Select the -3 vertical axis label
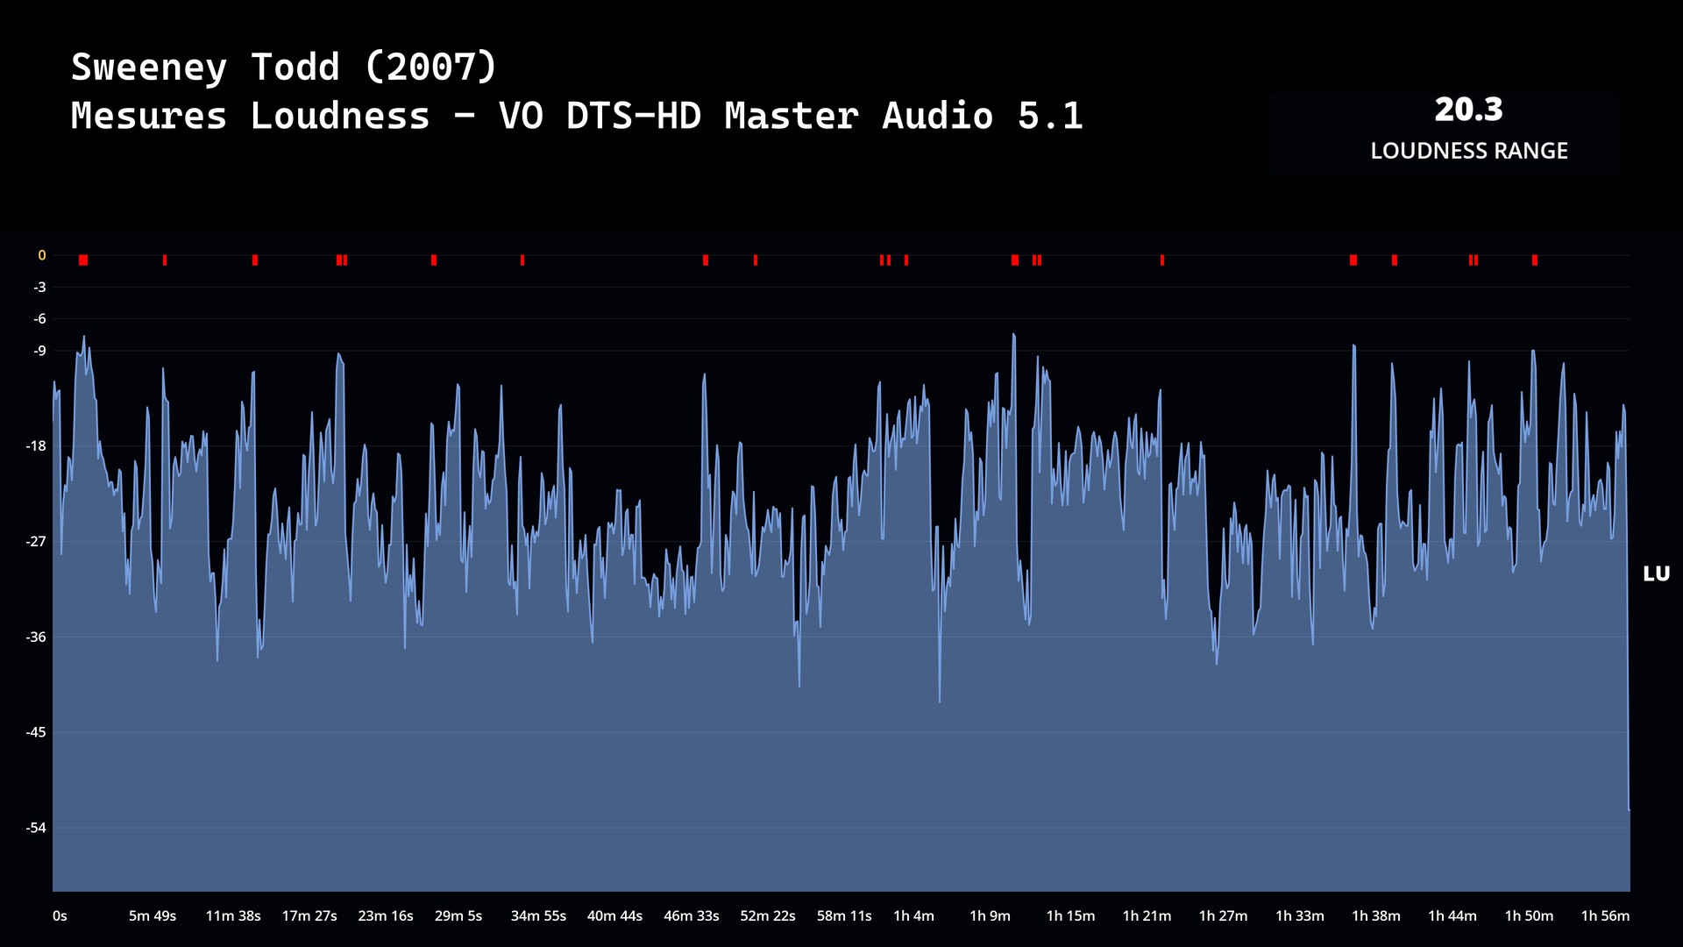 (x=39, y=287)
